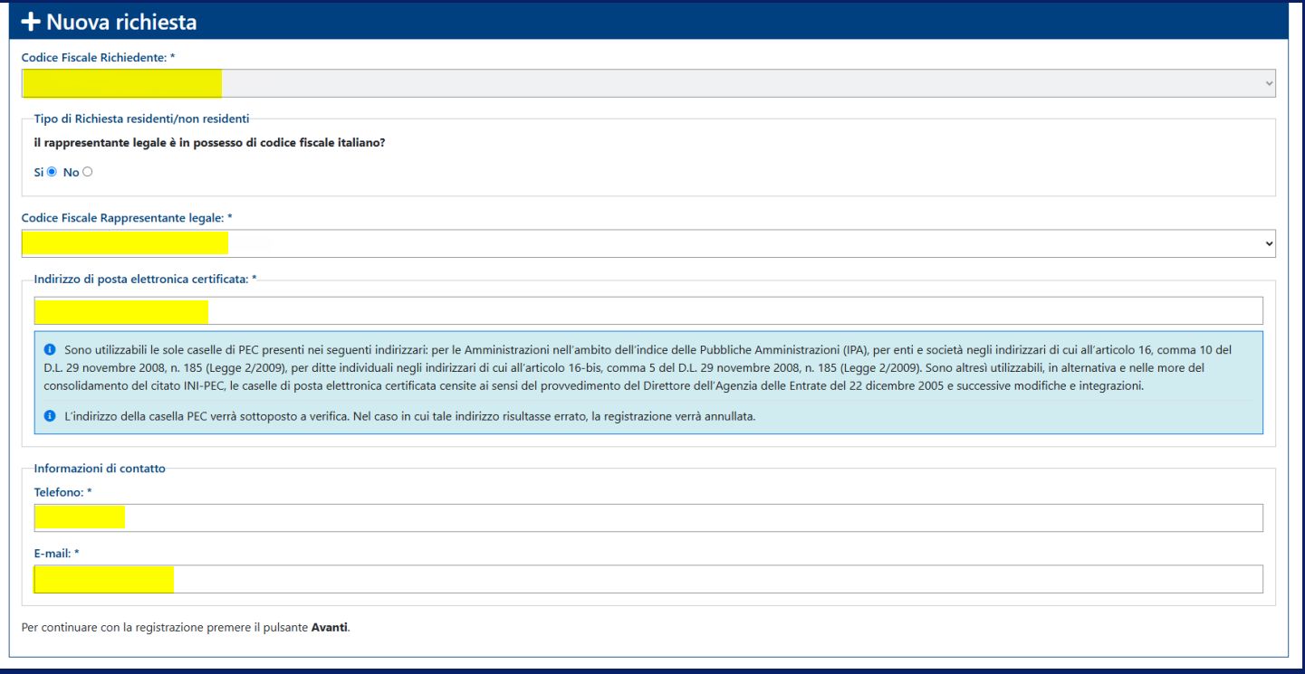This screenshot has width=1305, height=674.
Task: Click the Telefono input field
Action: tap(648, 517)
